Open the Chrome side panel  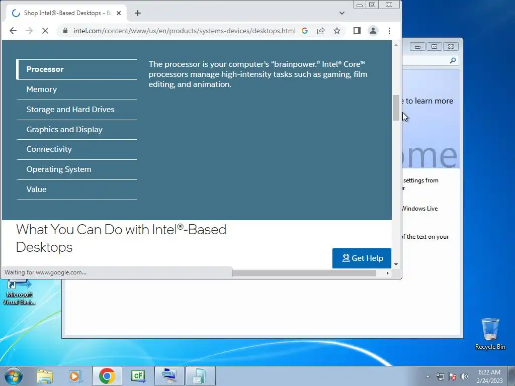(x=357, y=31)
